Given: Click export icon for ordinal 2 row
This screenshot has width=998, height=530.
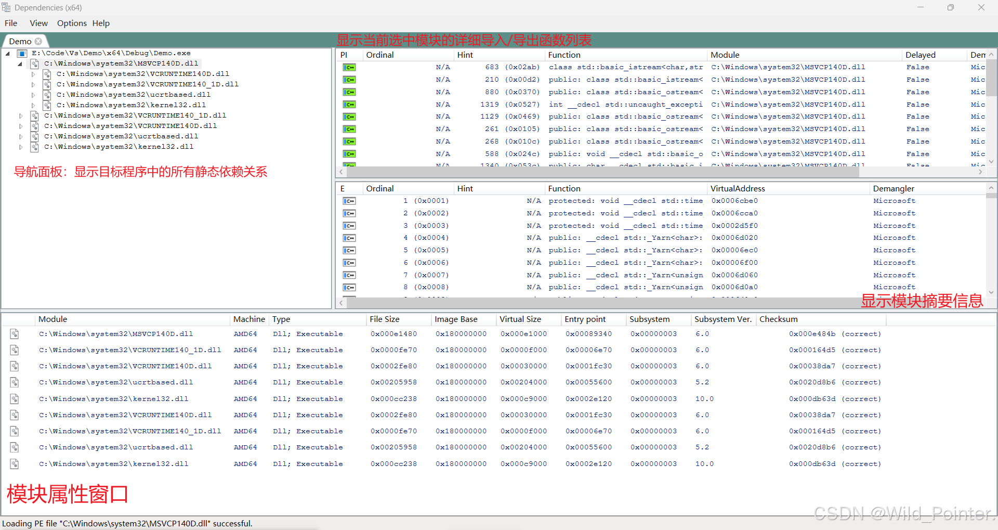Looking at the screenshot, I should tap(349, 213).
